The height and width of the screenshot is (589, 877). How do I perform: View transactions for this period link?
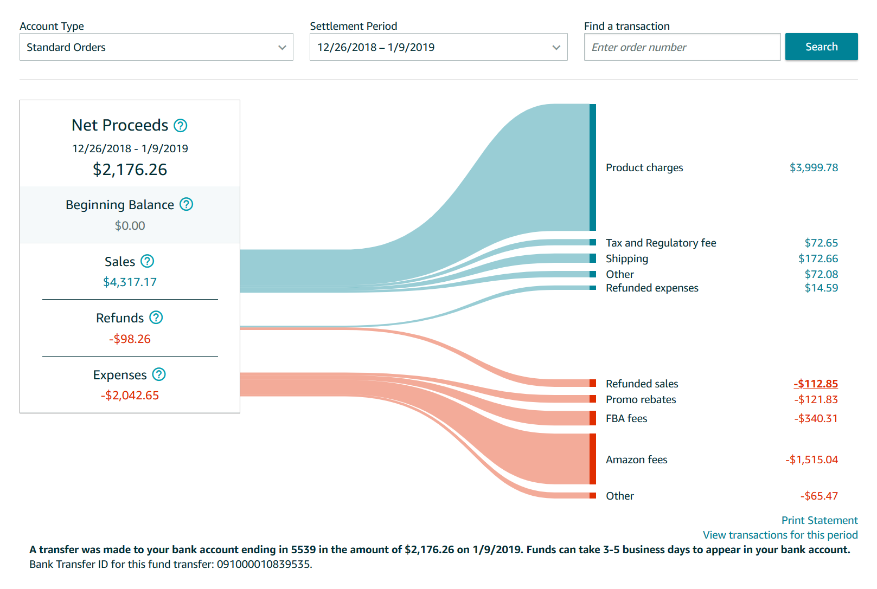(x=780, y=535)
